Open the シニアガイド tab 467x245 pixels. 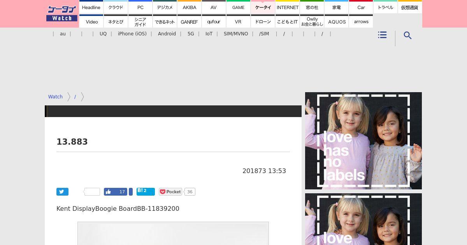(x=140, y=21)
